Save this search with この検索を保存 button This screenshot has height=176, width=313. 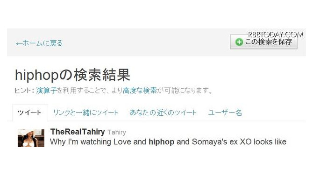click(263, 42)
